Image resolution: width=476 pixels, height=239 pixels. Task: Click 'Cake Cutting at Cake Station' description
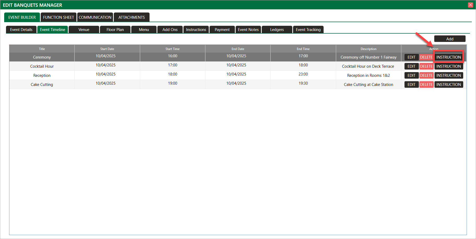[x=368, y=85]
